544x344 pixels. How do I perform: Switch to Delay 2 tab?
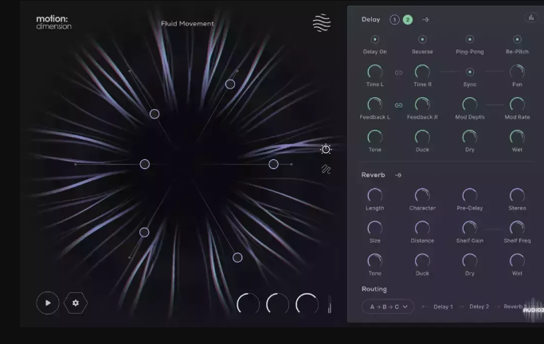point(408,20)
